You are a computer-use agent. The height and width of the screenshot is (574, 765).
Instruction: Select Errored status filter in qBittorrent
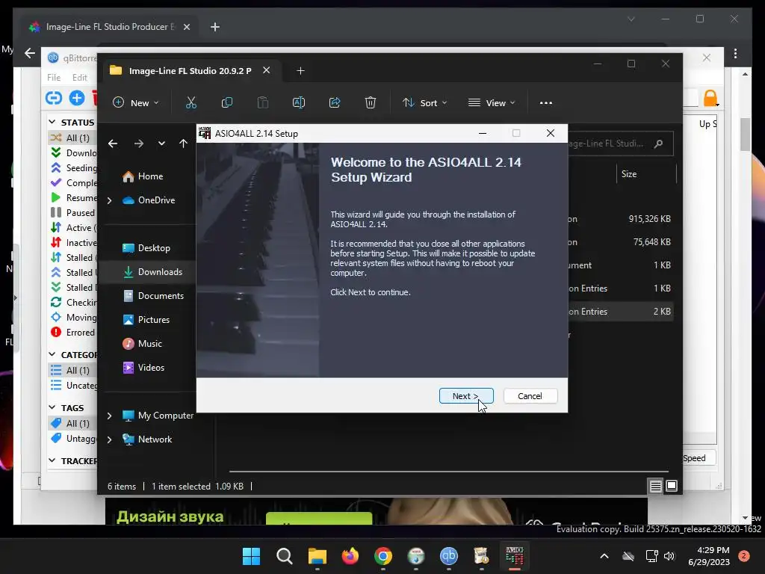pyautogui.click(x=72, y=333)
